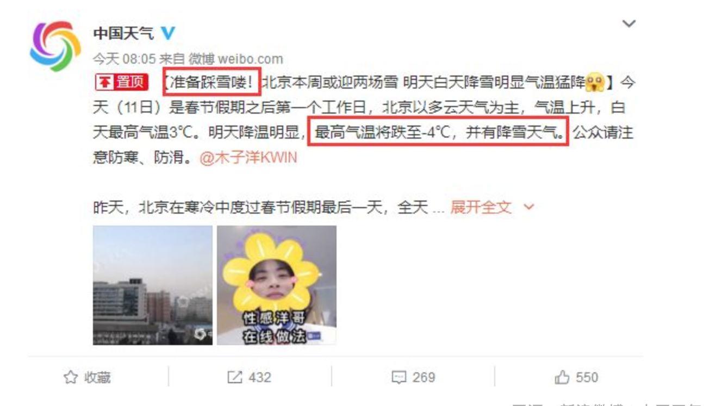Click the red 置顶 pinned badge
The image size is (722, 406).
click(121, 82)
